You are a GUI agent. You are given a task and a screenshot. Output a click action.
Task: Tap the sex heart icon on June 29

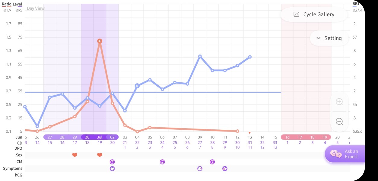[x=75, y=155]
